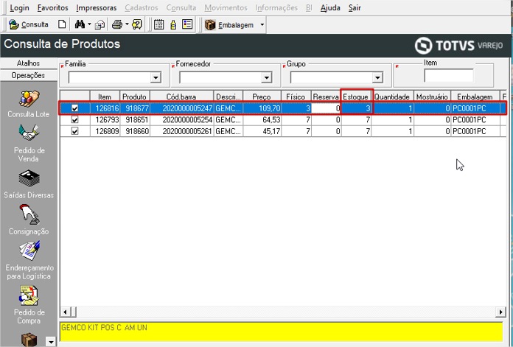This screenshot has height=347, width=513.
Task: Open the Embalagem dropdown arrow
Action: coord(262,25)
